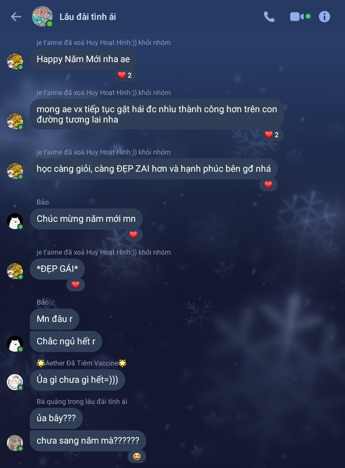Start a video call with the group
This screenshot has width=345, height=468.
(x=300, y=17)
